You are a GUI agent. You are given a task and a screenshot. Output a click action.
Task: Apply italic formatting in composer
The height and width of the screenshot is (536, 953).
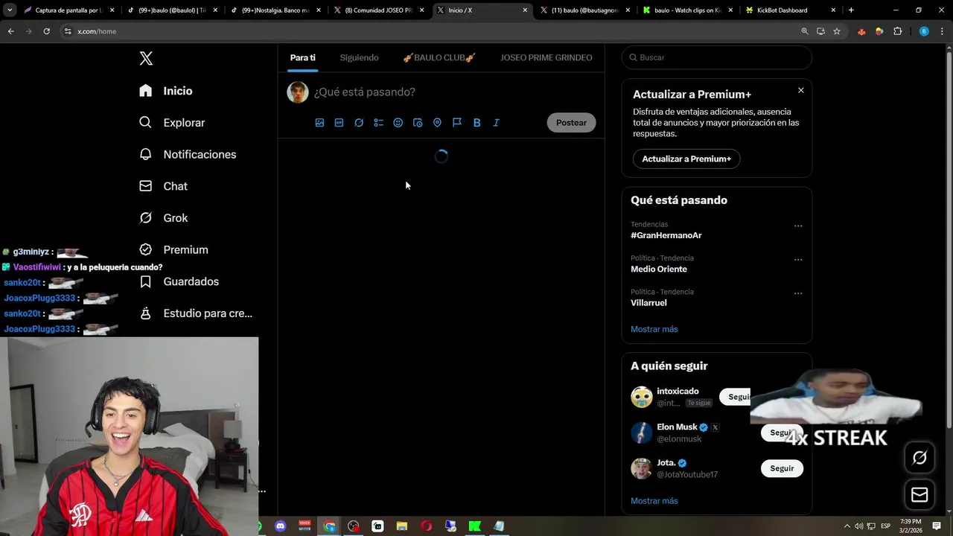point(497,123)
